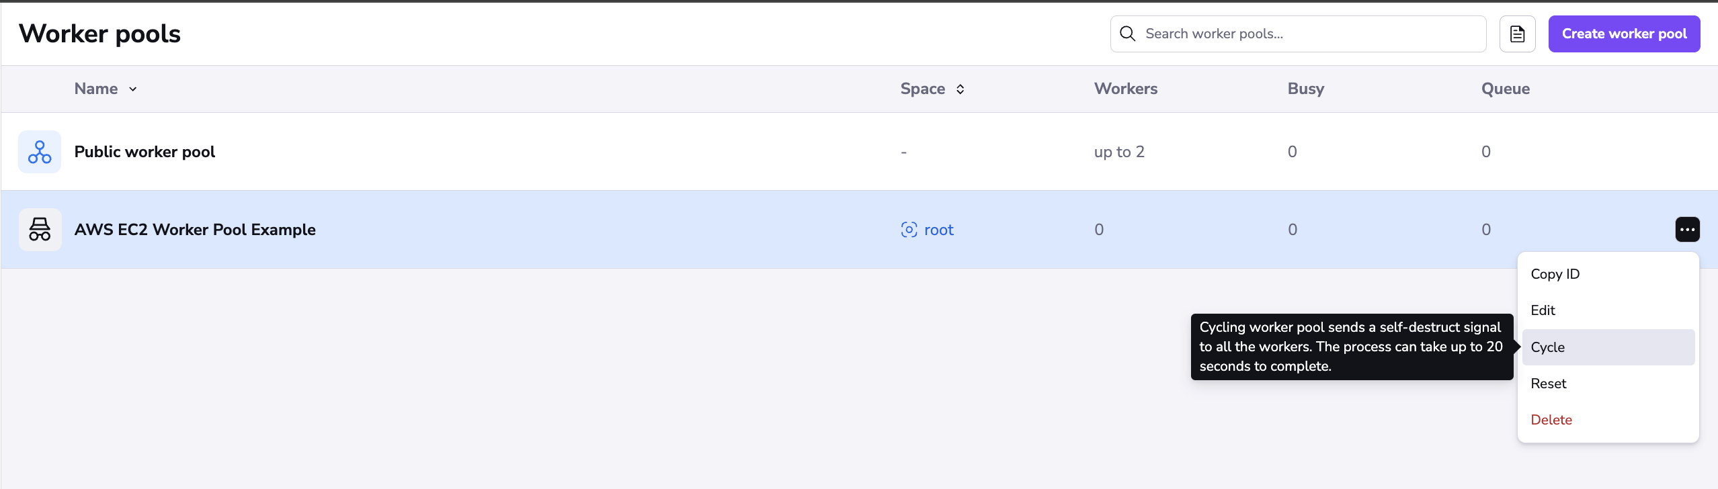Toggle Name column sort chevron
This screenshot has height=489, width=1718.
pos(133,89)
